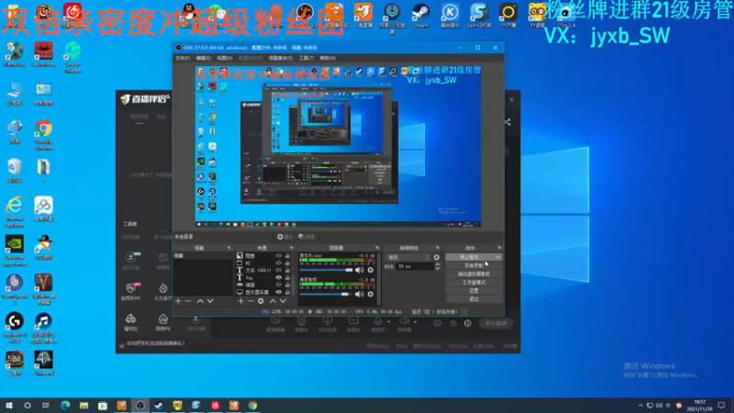Click eye preview icon in 直播伴侣 bottom bar
734x413 pixels.
point(452,323)
